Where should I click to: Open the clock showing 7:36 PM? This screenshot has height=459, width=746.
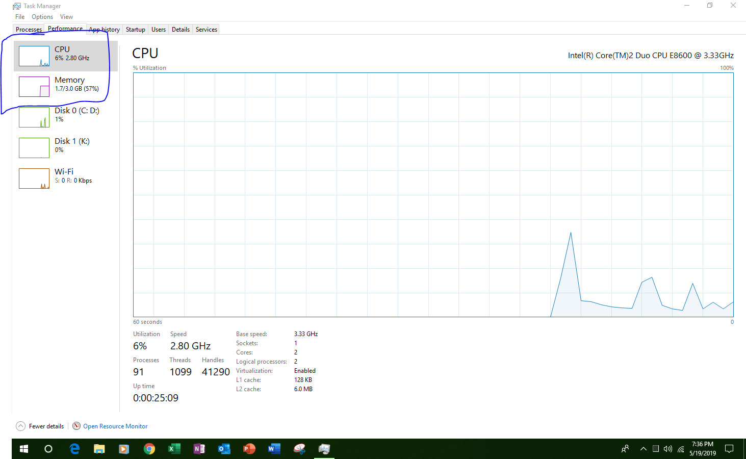tap(703, 449)
